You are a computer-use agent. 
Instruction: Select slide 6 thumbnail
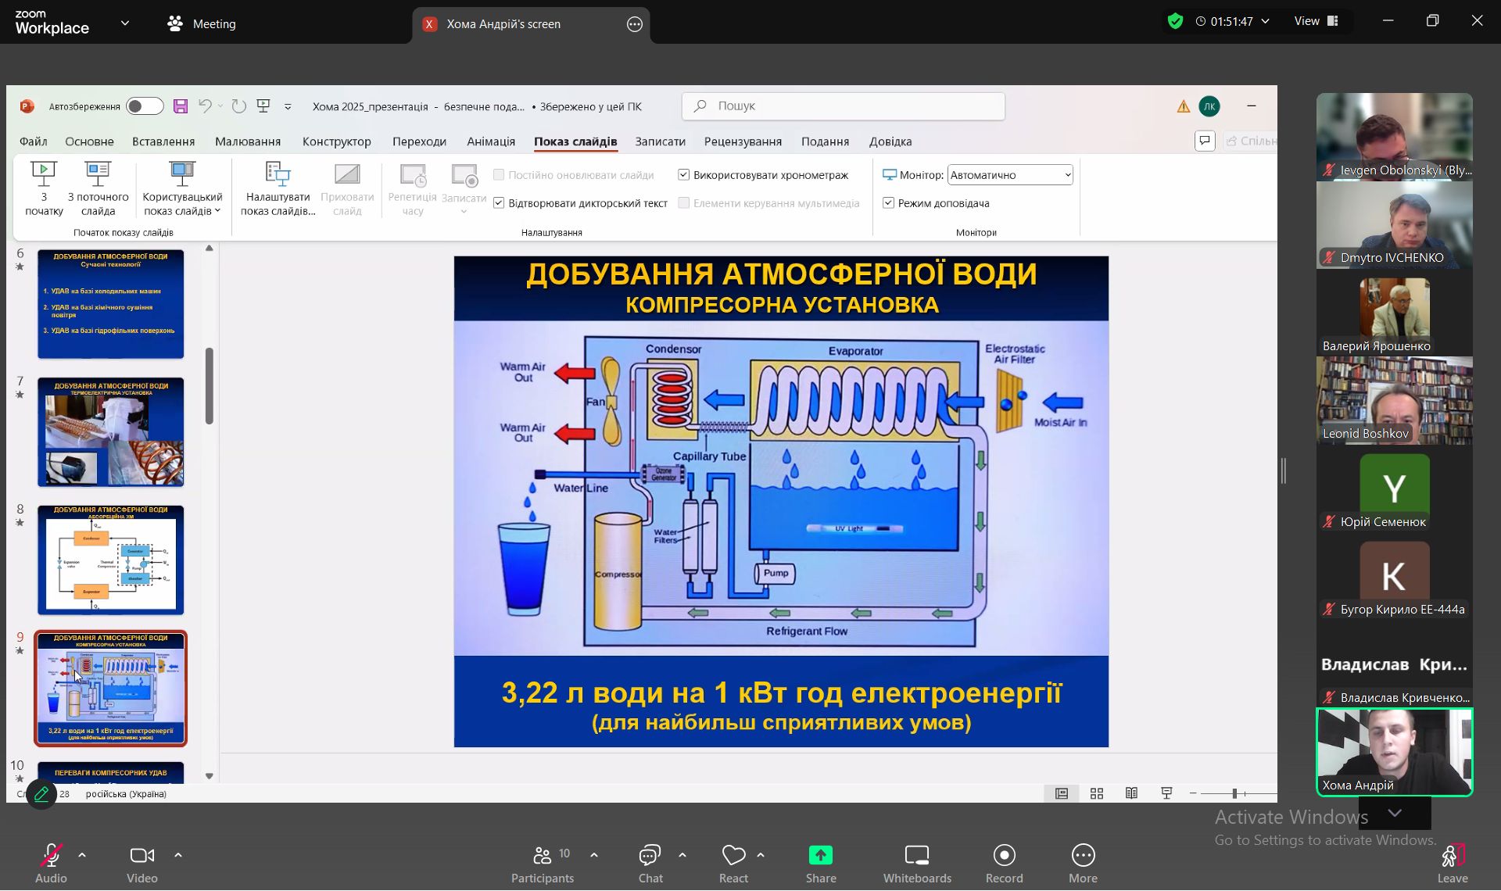[x=111, y=304]
